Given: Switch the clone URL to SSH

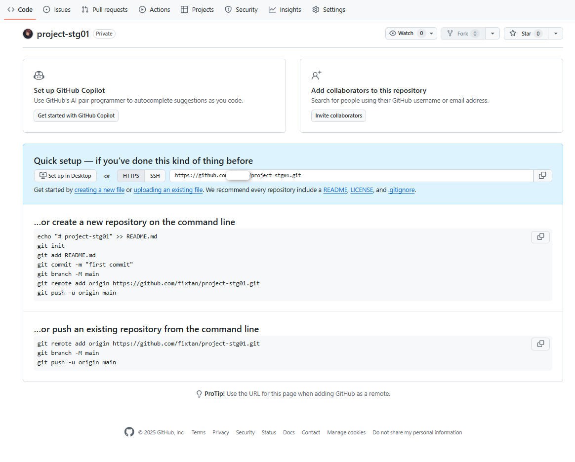Looking at the screenshot, I should (155, 176).
